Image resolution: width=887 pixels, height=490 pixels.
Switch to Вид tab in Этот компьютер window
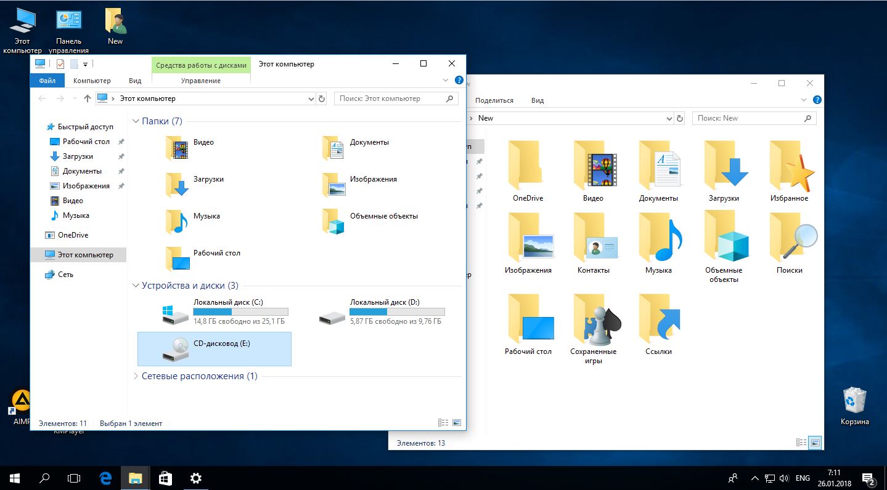coord(135,81)
